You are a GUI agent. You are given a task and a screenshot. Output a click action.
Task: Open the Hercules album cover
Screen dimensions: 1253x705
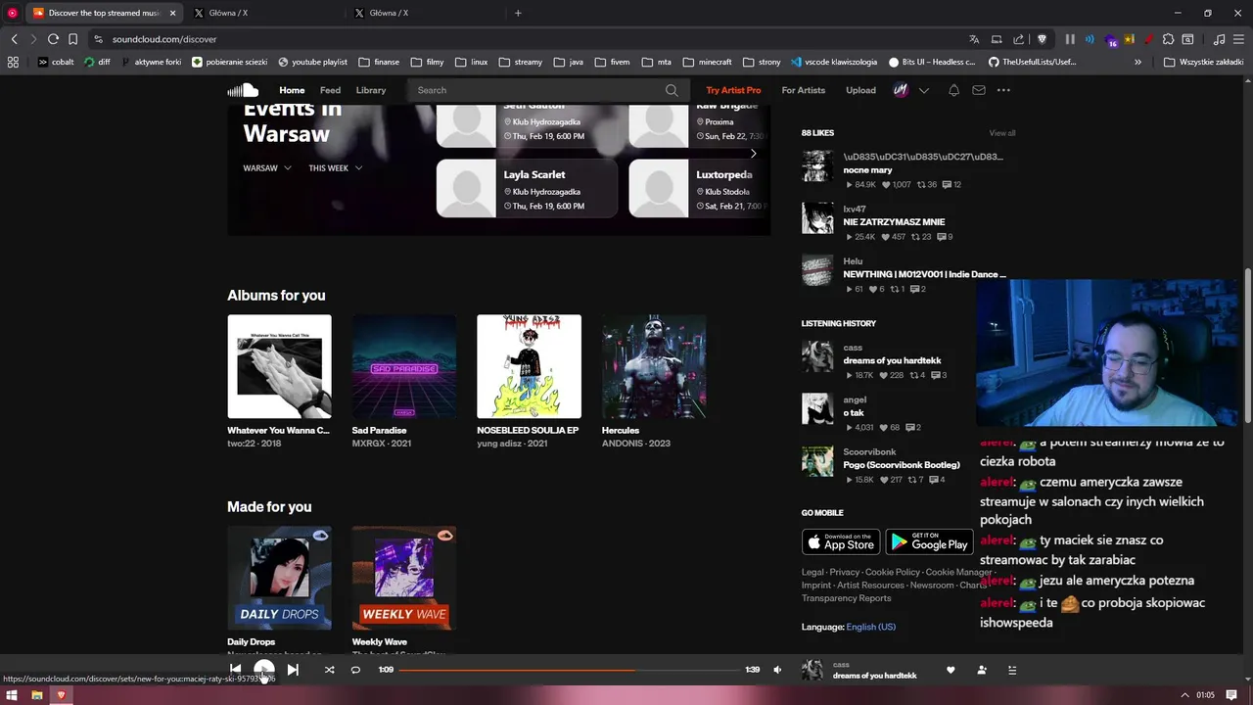654,366
